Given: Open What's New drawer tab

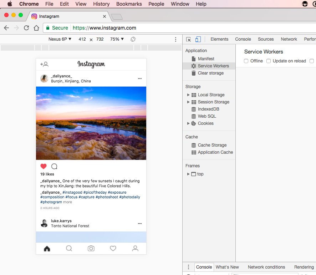Looking at the screenshot, I should [x=227, y=267].
